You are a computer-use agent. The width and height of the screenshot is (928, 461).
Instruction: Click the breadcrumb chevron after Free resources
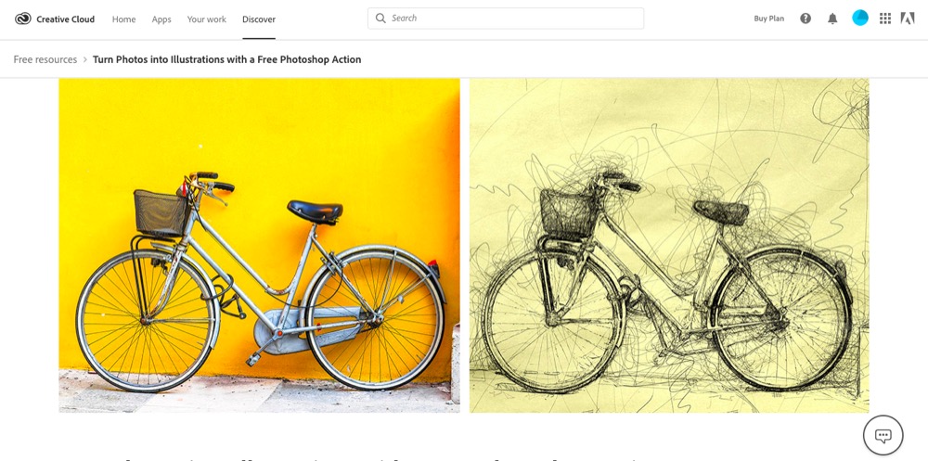click(x=85, y=59)
